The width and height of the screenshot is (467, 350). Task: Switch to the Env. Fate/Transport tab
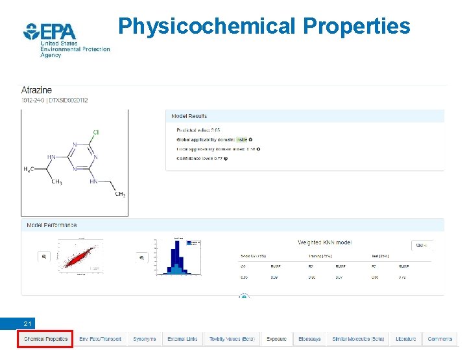click(x=100, y=339)
